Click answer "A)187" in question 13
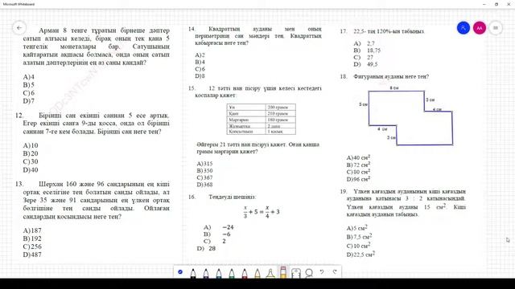The image size is (515, 289). [x=32, y=230]
